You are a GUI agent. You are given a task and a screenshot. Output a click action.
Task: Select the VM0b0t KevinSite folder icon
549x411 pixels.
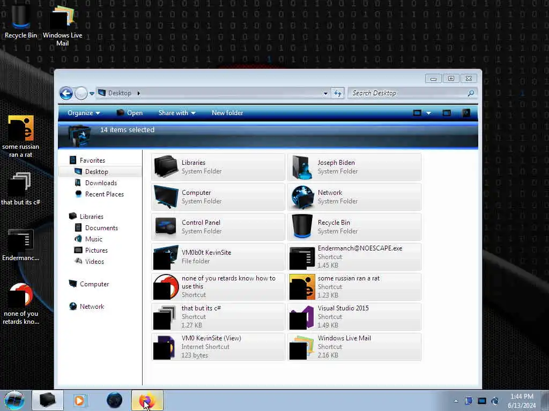pos(166,257)
